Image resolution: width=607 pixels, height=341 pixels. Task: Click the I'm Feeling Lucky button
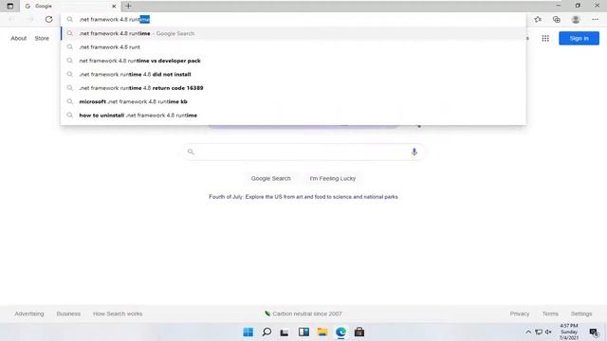click(x=333, y=178)
